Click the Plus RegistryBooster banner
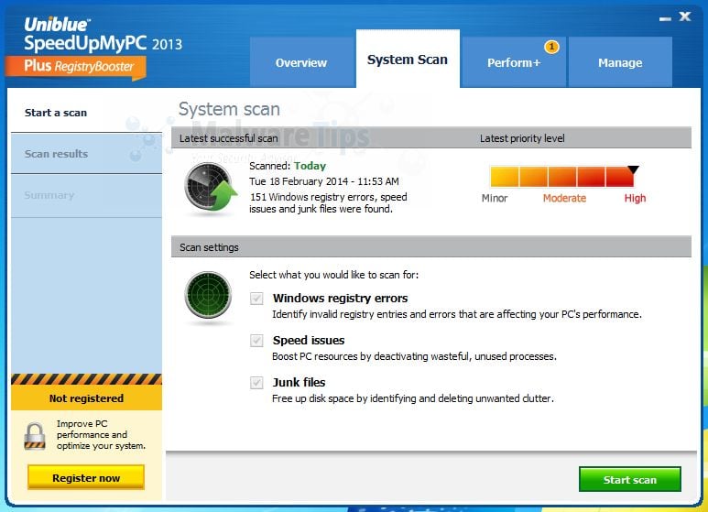The height and width of the screenshot is (512, 708). tap(76, 67)
